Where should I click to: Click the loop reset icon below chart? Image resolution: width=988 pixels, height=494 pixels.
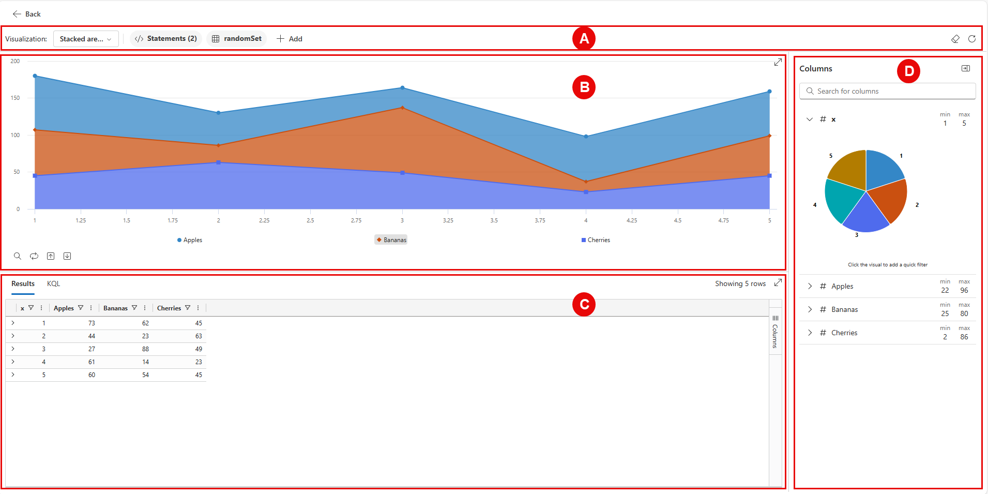[34, 256]
